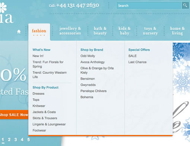
Task: Click the flower logo at top left
Action: click(3, 8)
